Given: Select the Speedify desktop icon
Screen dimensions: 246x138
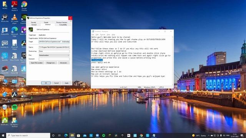Looking at the screenshot, I should 5,57.
